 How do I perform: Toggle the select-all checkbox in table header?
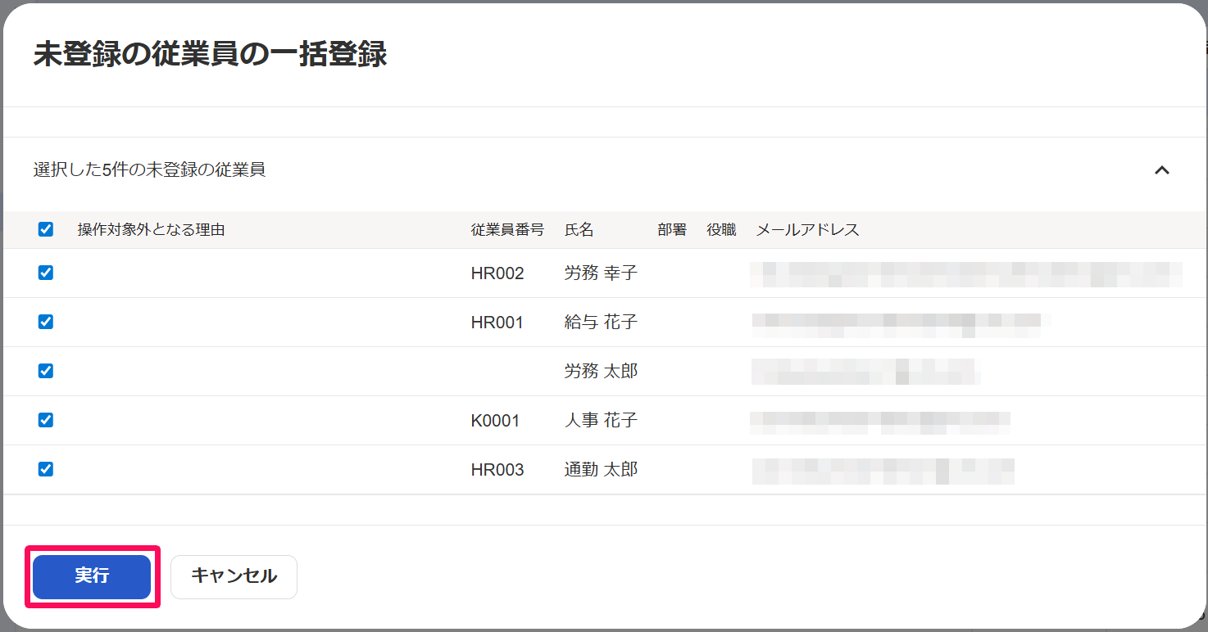click(x=46, y=229)
